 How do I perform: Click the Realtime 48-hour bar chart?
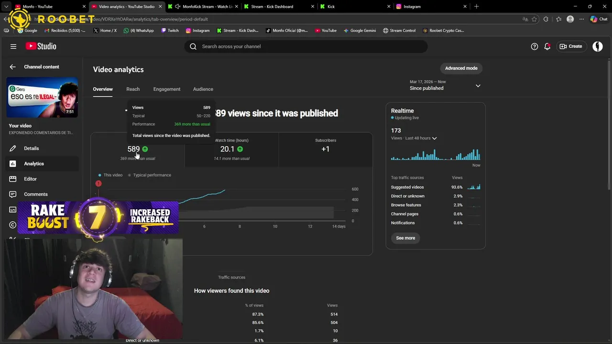(x=436, y=154)
